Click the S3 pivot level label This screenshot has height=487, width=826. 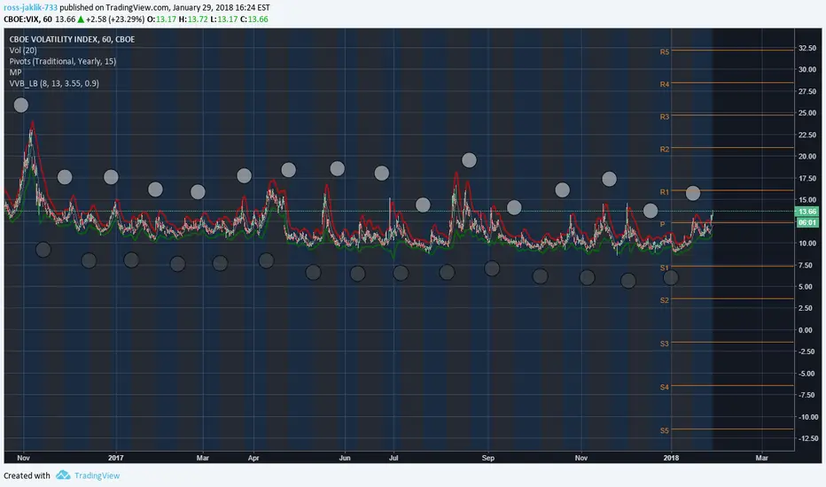(665, 344)
